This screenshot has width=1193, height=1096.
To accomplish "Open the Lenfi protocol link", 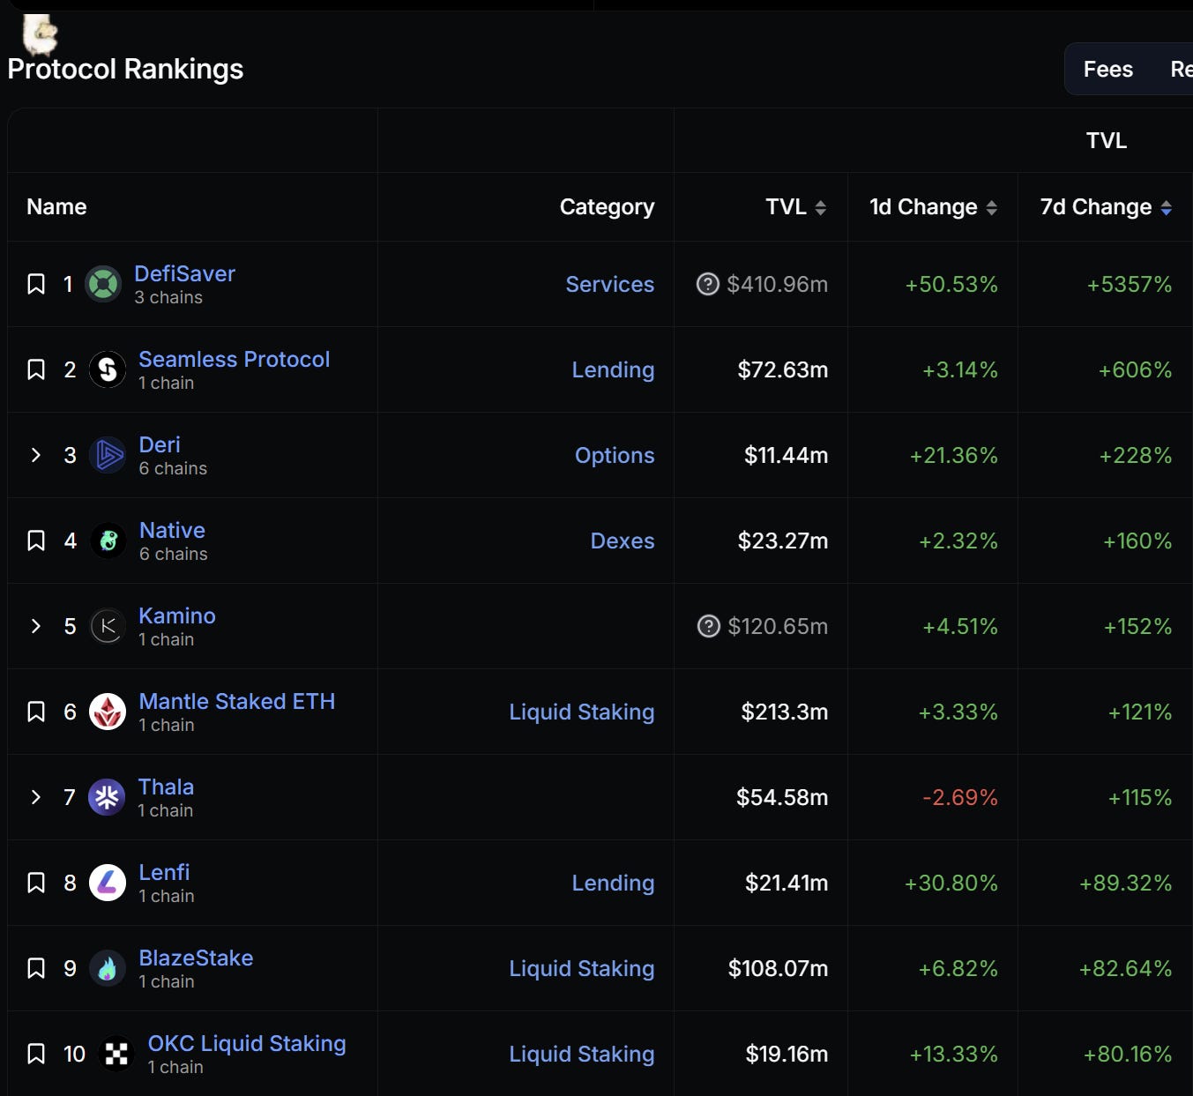I will (164, 872).
